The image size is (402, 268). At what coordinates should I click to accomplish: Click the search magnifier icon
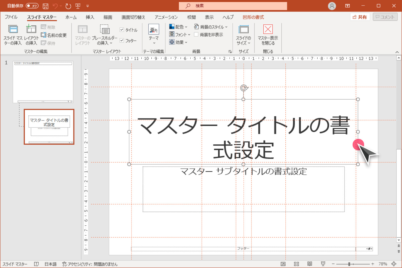188,6
